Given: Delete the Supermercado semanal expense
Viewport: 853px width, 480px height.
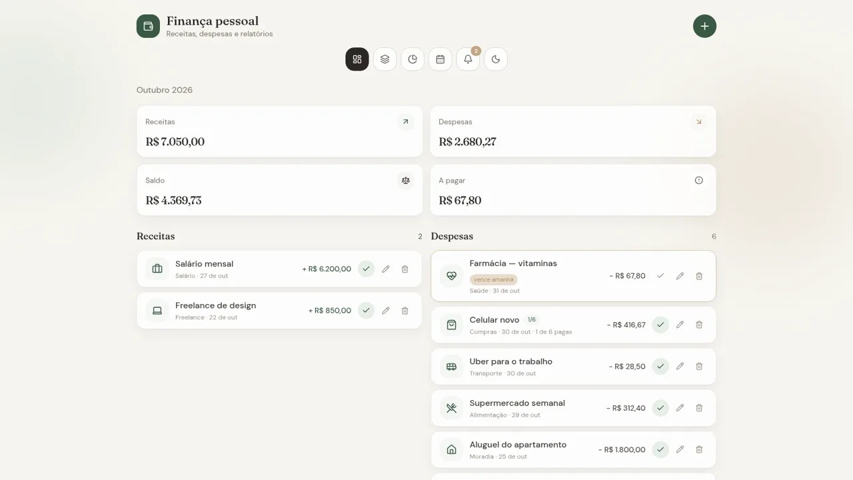Looking at the screenshot, I should [x=699, y=408].
